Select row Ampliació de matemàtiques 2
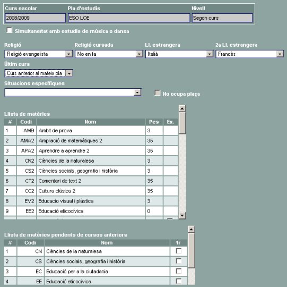The height and width of the screenshot is (287, 287). (x=91, y=141)
